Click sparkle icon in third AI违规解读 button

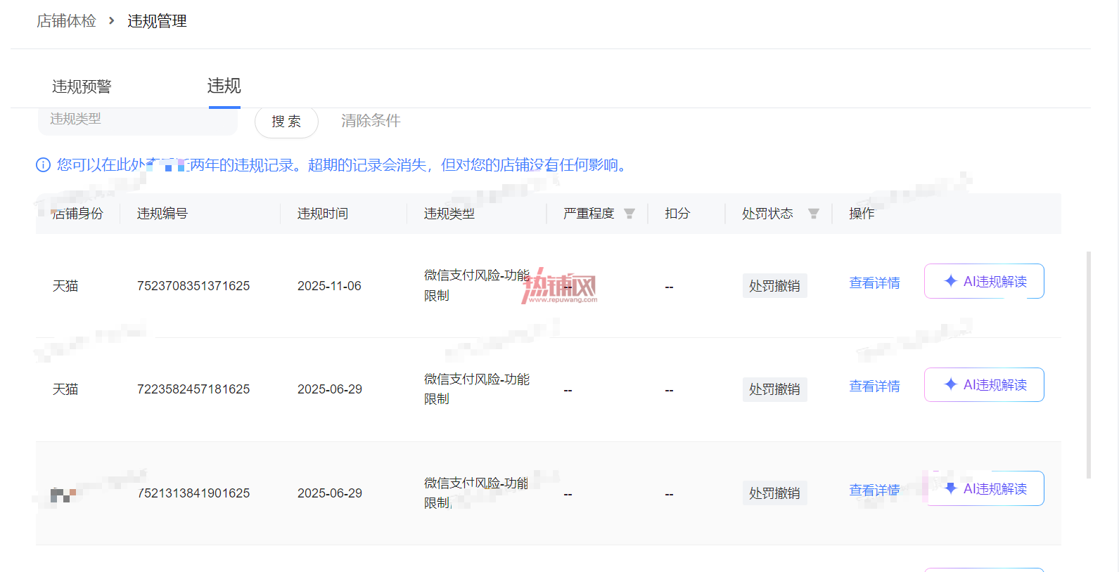(950, 488)
